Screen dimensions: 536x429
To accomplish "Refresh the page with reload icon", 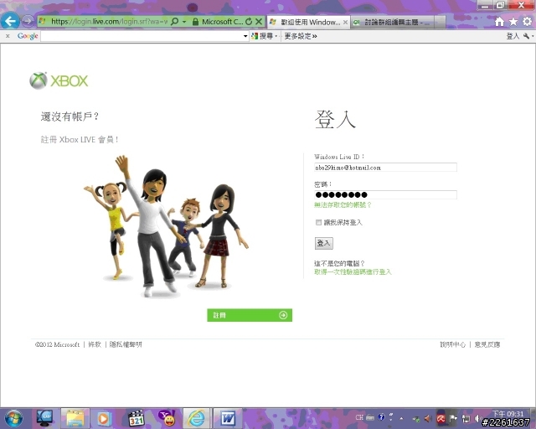I will click(249, 22).
